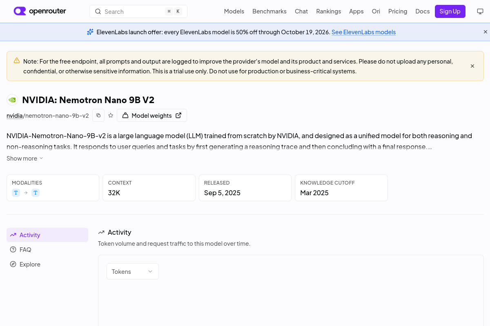Click the text input modality icon
The image size is (490, 326).
(16, 193)
